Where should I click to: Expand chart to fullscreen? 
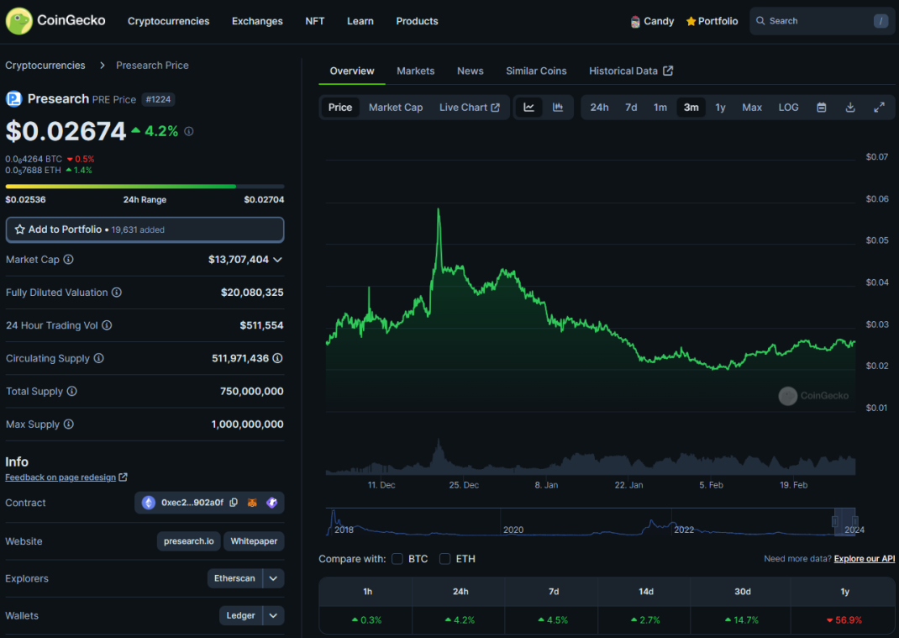coord(879,108)
